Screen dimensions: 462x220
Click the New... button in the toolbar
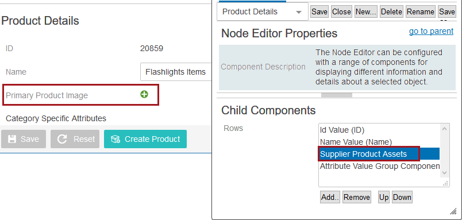tap(366, 12)
